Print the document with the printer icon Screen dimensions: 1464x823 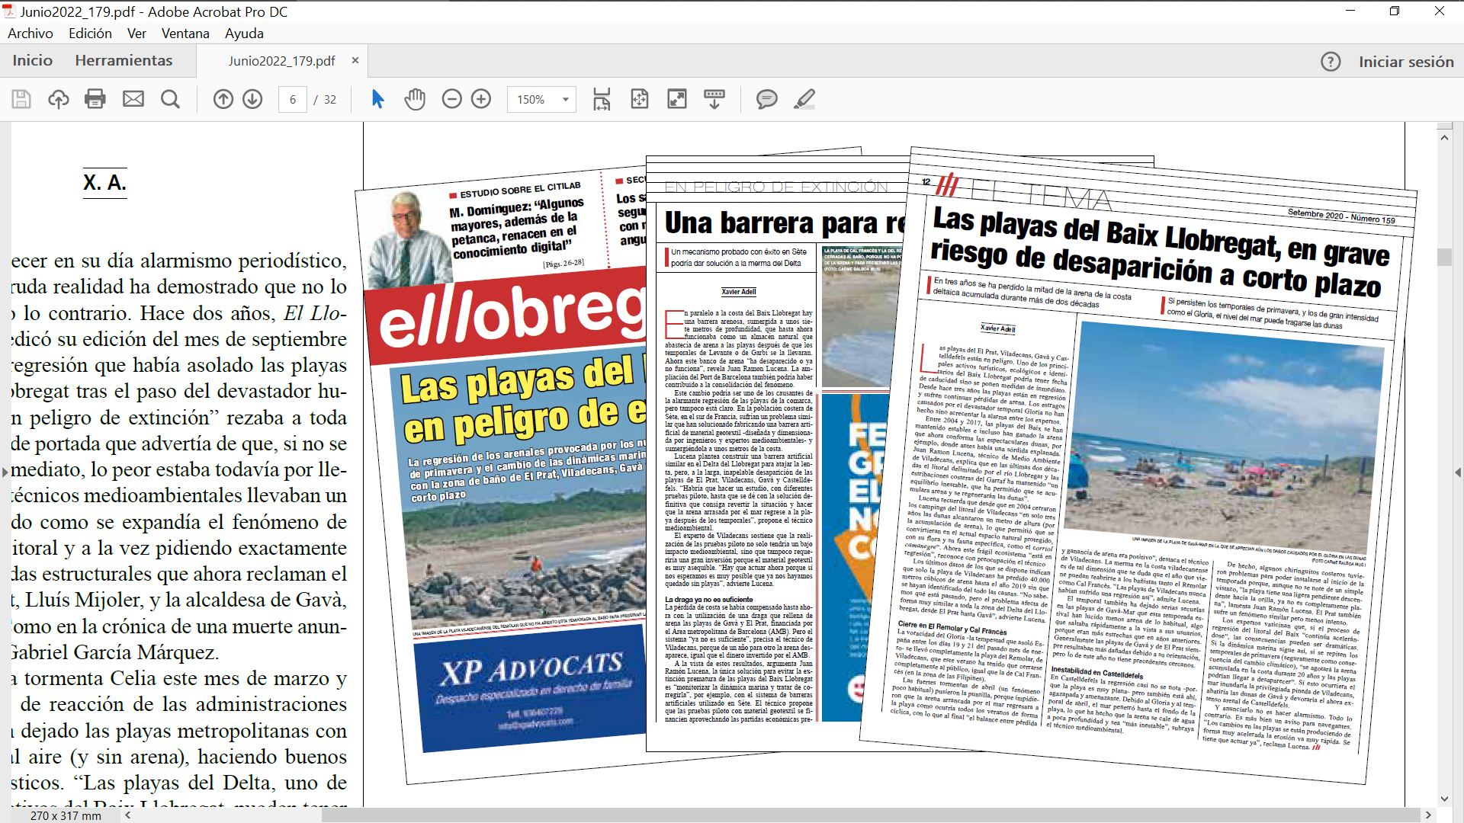95,99
